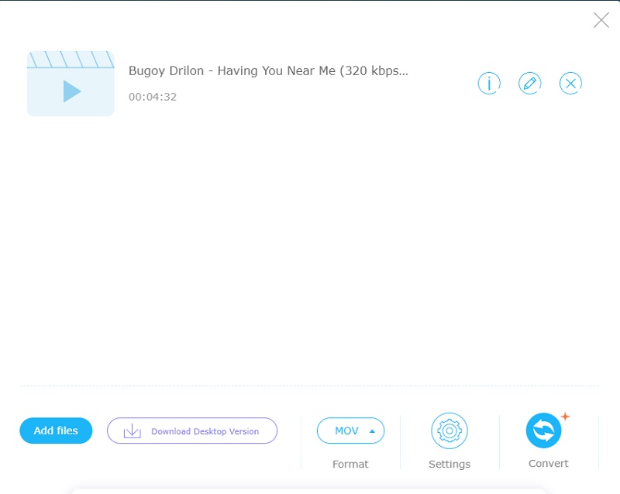The image size is (620, 494).
Task: Click the white panel at bottom edge
Action: 310,490
